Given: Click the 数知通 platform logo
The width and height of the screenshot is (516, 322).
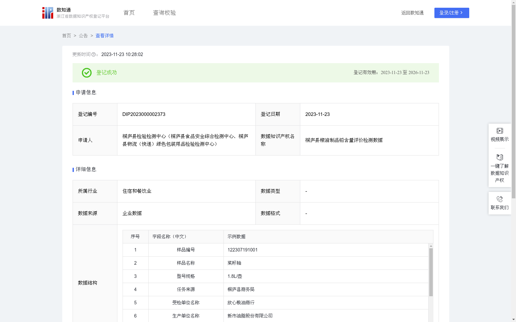Looking at the screenshot, I should tap(75, 13).
